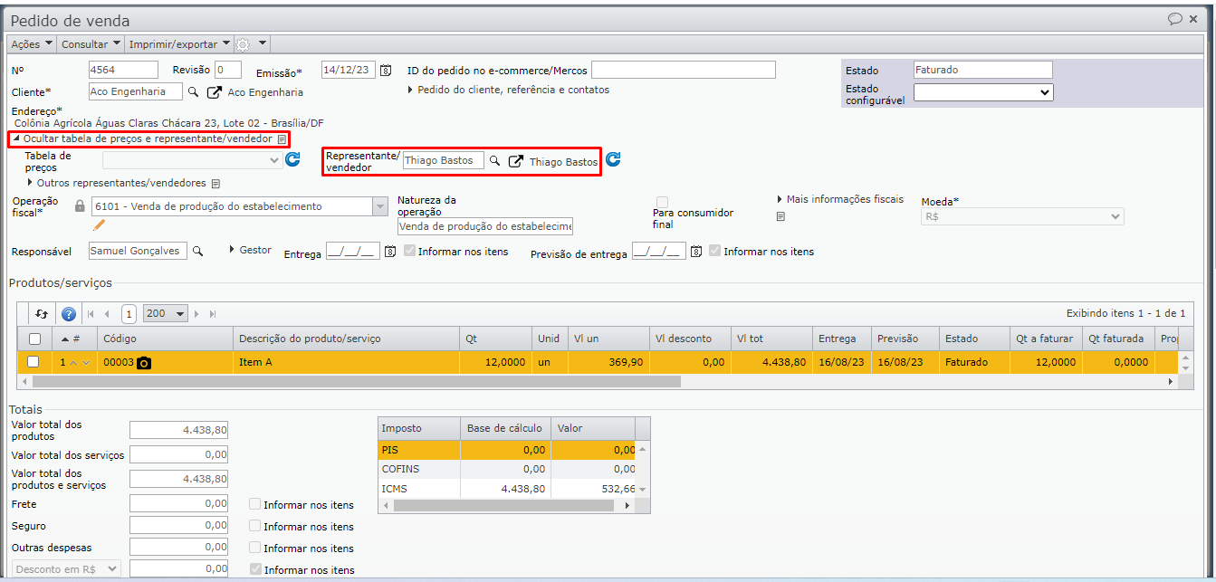Open the grid help icon

pos(69,314)
